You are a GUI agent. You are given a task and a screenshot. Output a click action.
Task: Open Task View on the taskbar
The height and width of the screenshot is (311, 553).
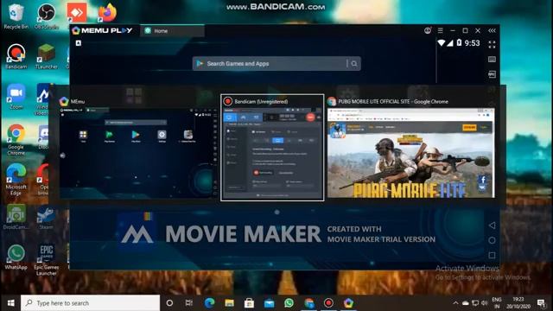coord(189,303)
